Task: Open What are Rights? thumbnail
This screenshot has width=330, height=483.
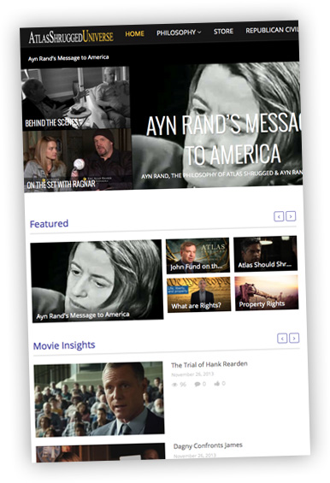Action: point(198,294)
